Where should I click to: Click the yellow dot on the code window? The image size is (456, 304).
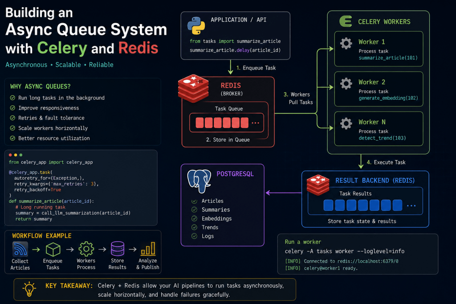(x=16, y=155)
